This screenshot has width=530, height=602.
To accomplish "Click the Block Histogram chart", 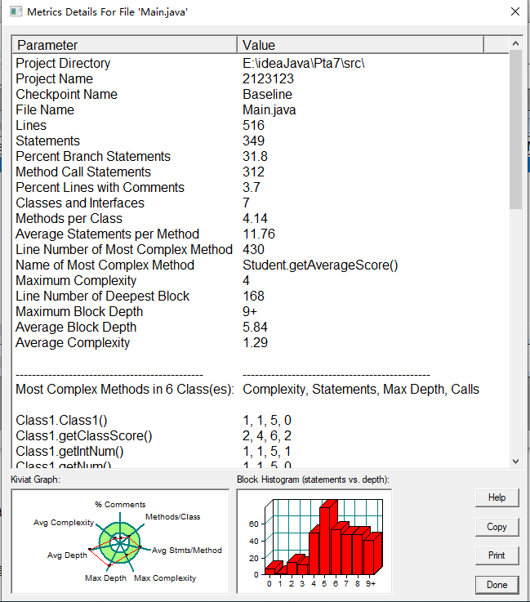I will [314, 542].
